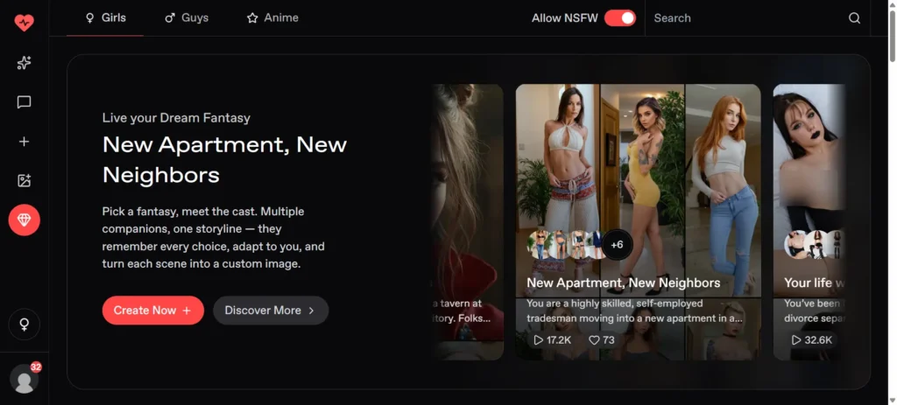Click the Discover More button
This screenshot has width=897, height=405.
click(271, 311)
